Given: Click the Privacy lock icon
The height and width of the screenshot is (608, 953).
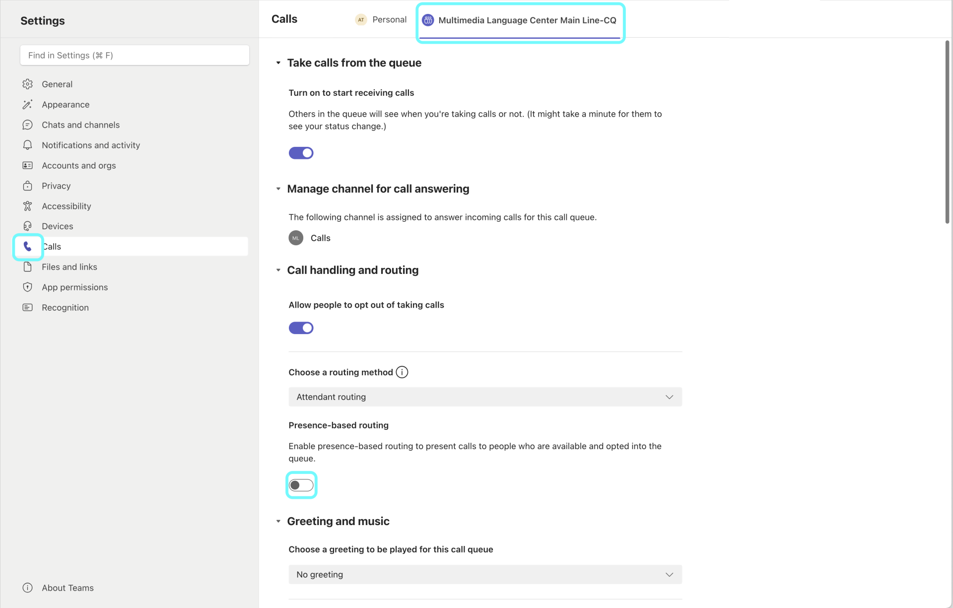Looking at the screenshot, I should 28,186.
